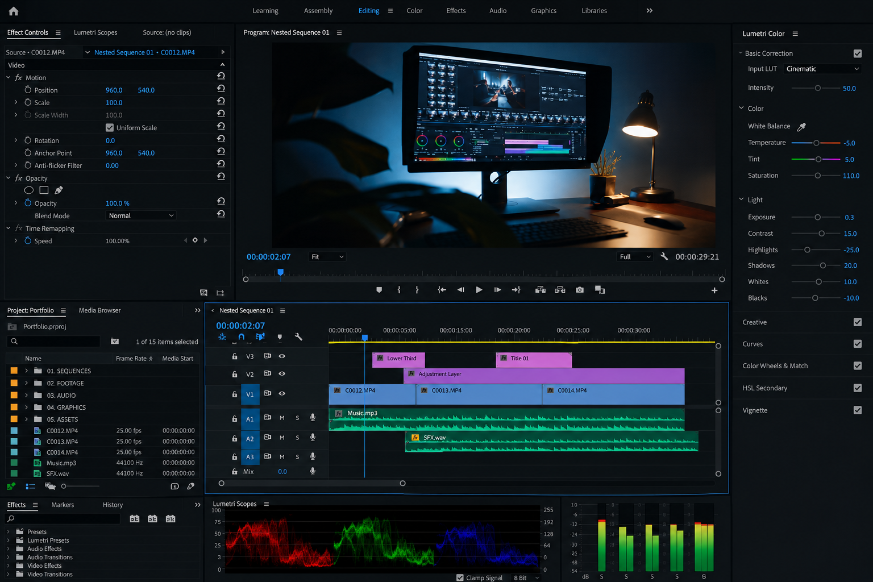Enable voice-over record on track A1
Image resolution: width=873 pixels, height=582 pixels.
313,418
